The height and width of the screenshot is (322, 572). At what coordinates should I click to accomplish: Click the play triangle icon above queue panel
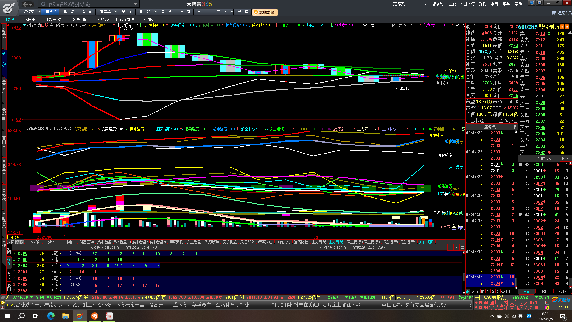click(456, 247)
